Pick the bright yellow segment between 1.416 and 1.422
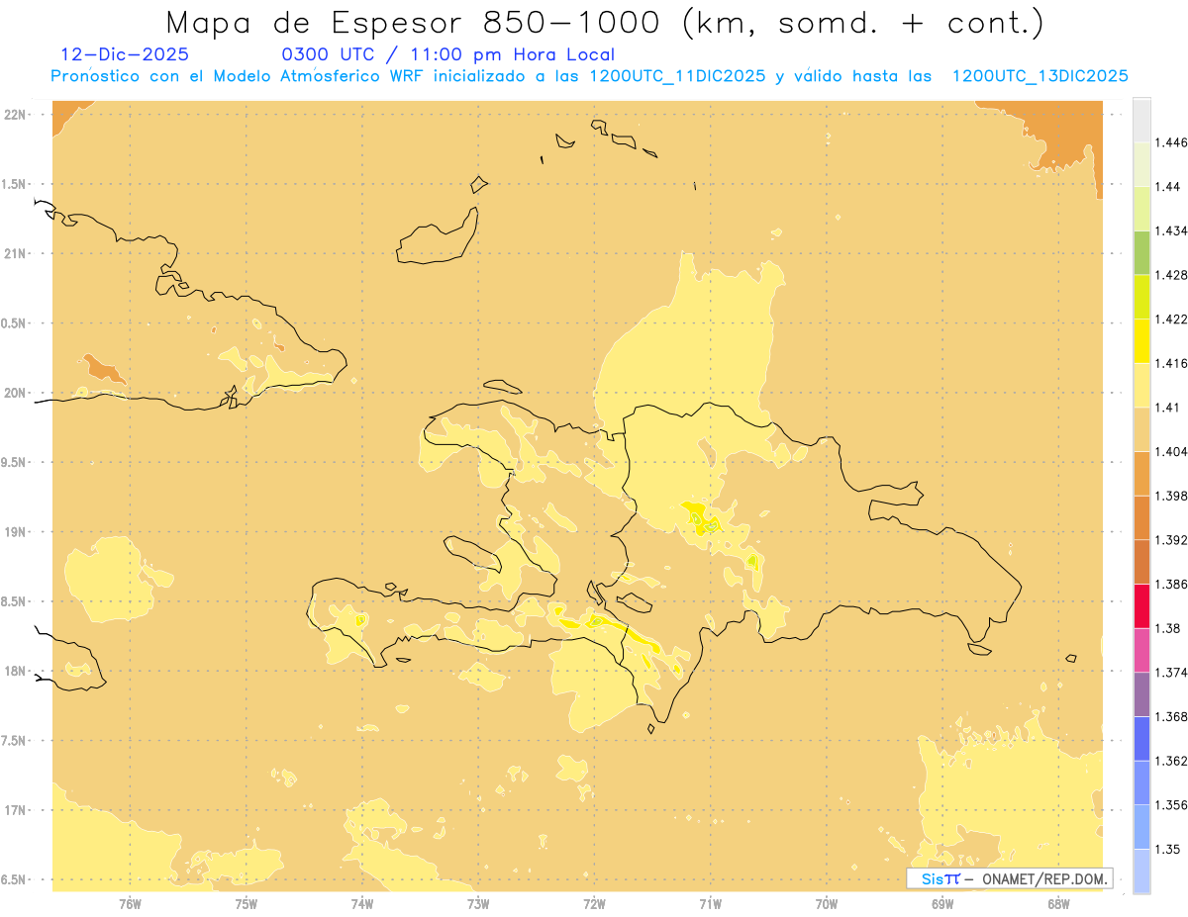Image resolution: width=1188 pixels, height=917 pixels. pos(1141,340)
